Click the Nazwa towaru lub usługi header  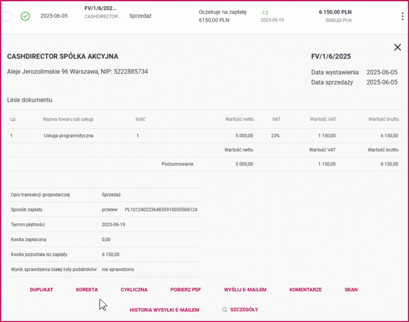(x=68, y=119)
